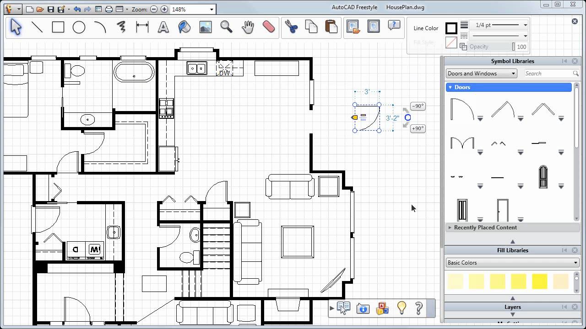Select the Line drawing tool
Screen dimensions: 586x329
click(37, 27)
